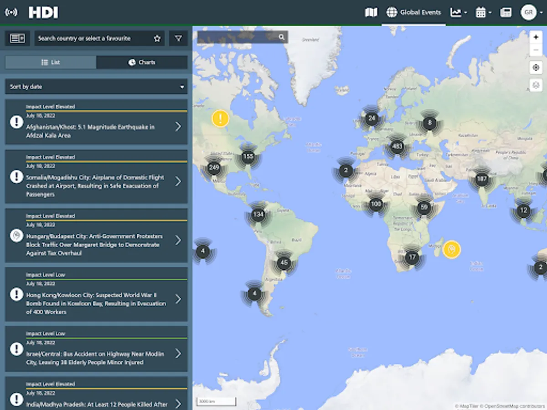The height and width of the screenshot is (410, 547).
Task: Open the GR user profile avatar
Action: tap(528, 13)
